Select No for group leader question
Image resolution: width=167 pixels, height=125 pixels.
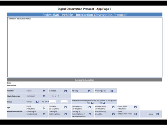click(104, 103)
